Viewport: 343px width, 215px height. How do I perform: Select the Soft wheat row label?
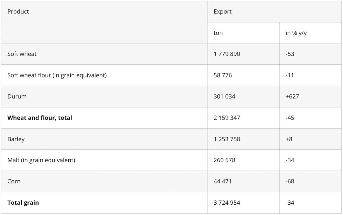[22, 54]
